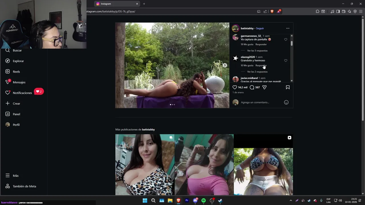The height and width of the screenshot is (205, 365).
Task: View the 19 Me gusta likes
Action: coord(247,44)
